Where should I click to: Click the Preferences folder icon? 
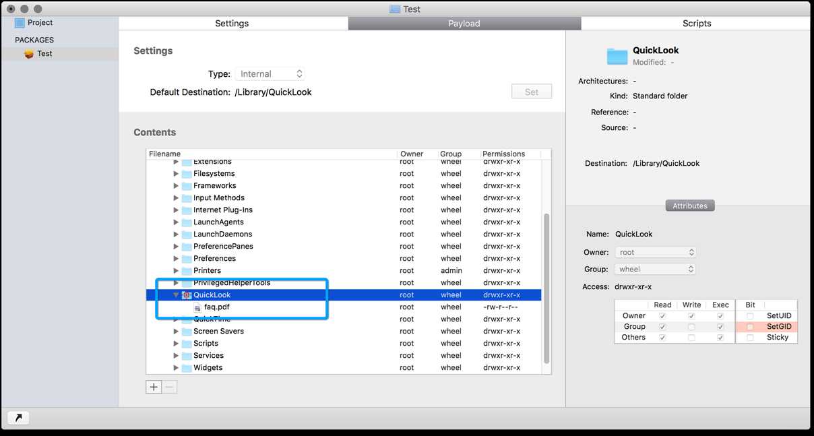click(x=187, y=259)
